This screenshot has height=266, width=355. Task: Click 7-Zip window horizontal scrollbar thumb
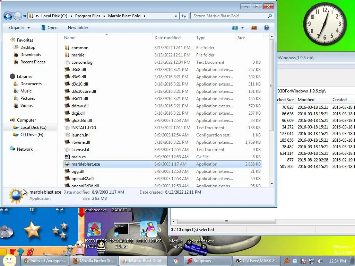point(226,221)
